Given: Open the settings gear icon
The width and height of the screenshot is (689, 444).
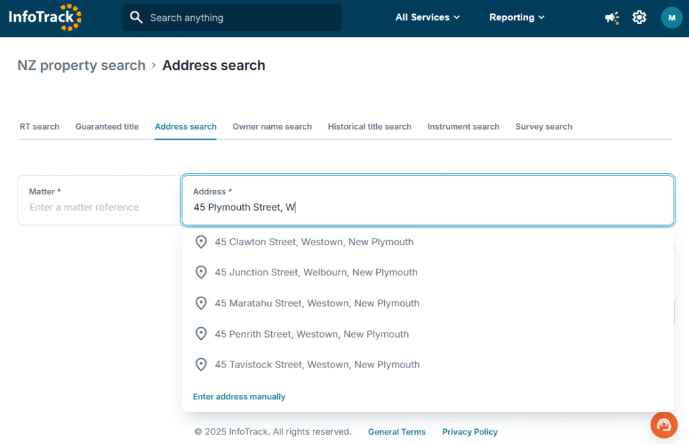Looking at the screenshot, I should [x=639, y=17].
